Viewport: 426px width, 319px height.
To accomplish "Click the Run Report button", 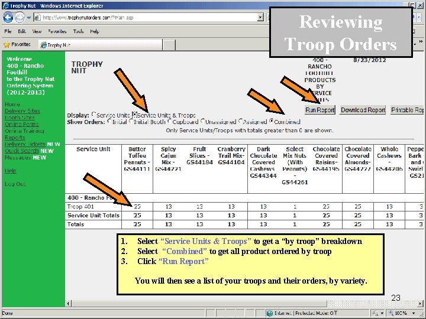I will coord(319,110).
